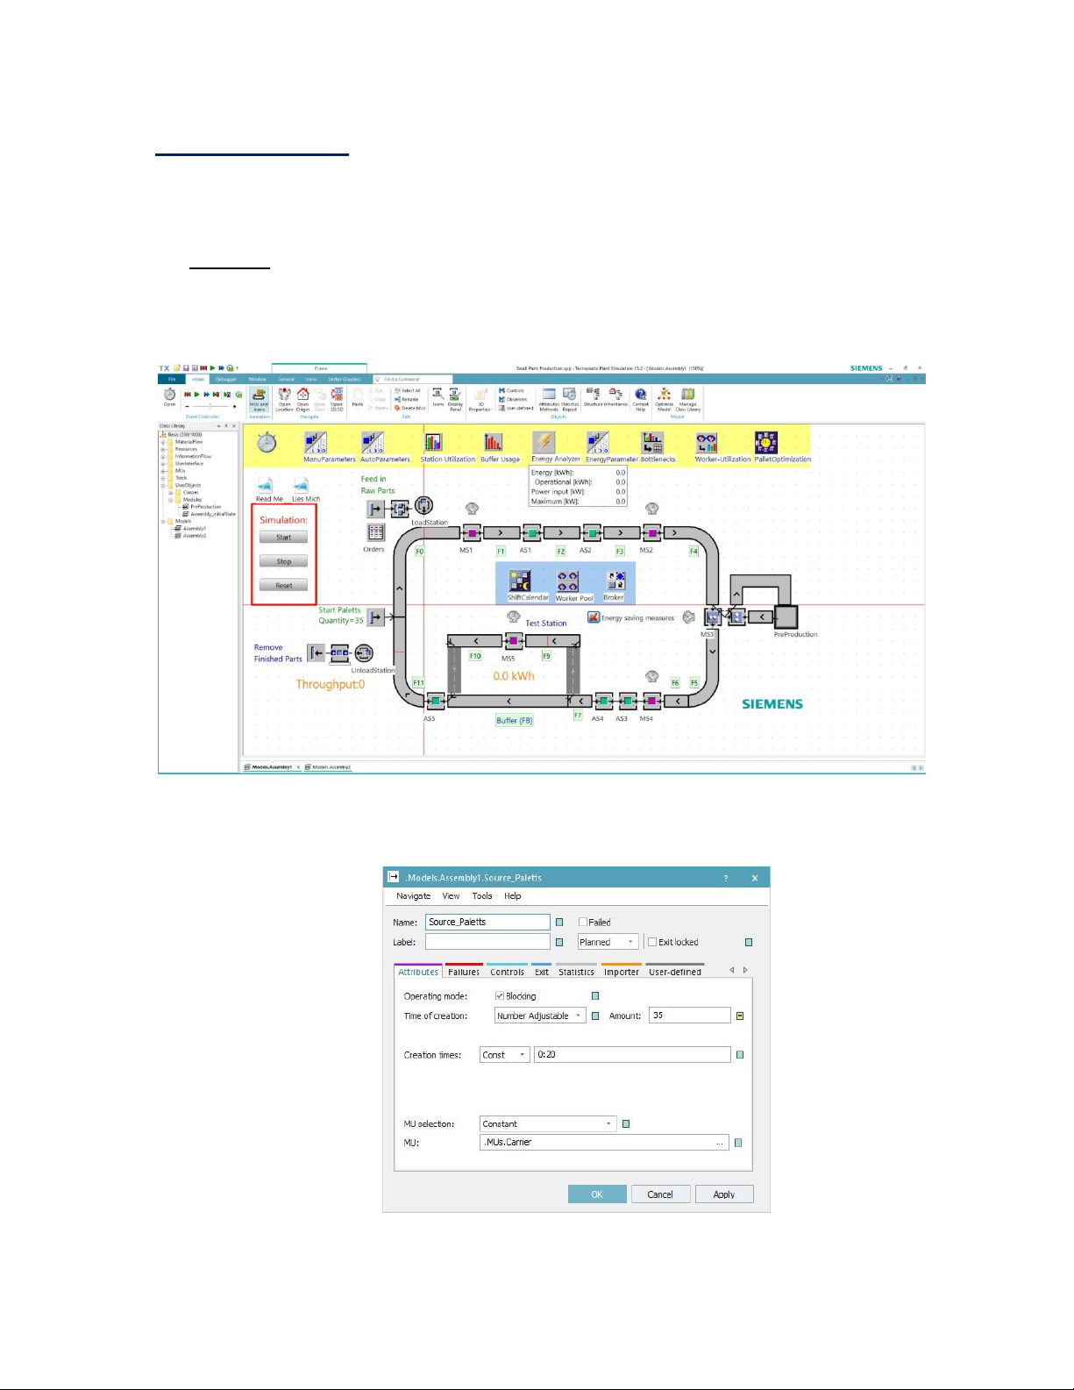Tick the Exit locked checkbox
This screenshot has width=1074, height=1390.
[652, 942]
